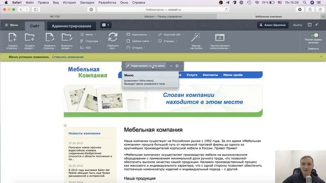Viewport: 326px width, 183px height.
Task: Click the Safari show tabs overview icon
Action: pyautogui.click(x=320, y=9)
